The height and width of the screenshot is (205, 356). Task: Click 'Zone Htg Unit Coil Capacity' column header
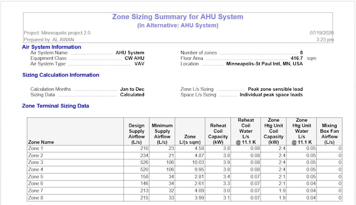(x=274, y=131)
